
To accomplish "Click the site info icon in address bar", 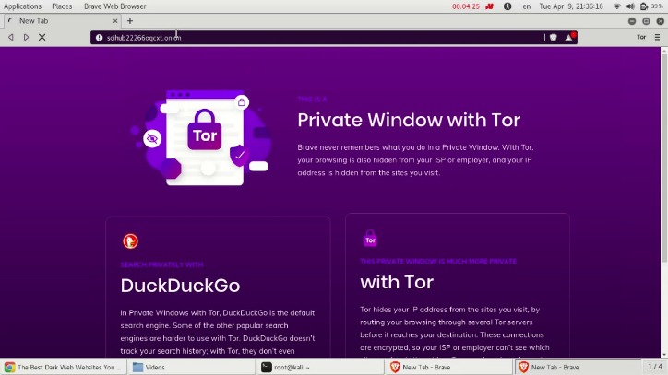I will click(100, 38).
